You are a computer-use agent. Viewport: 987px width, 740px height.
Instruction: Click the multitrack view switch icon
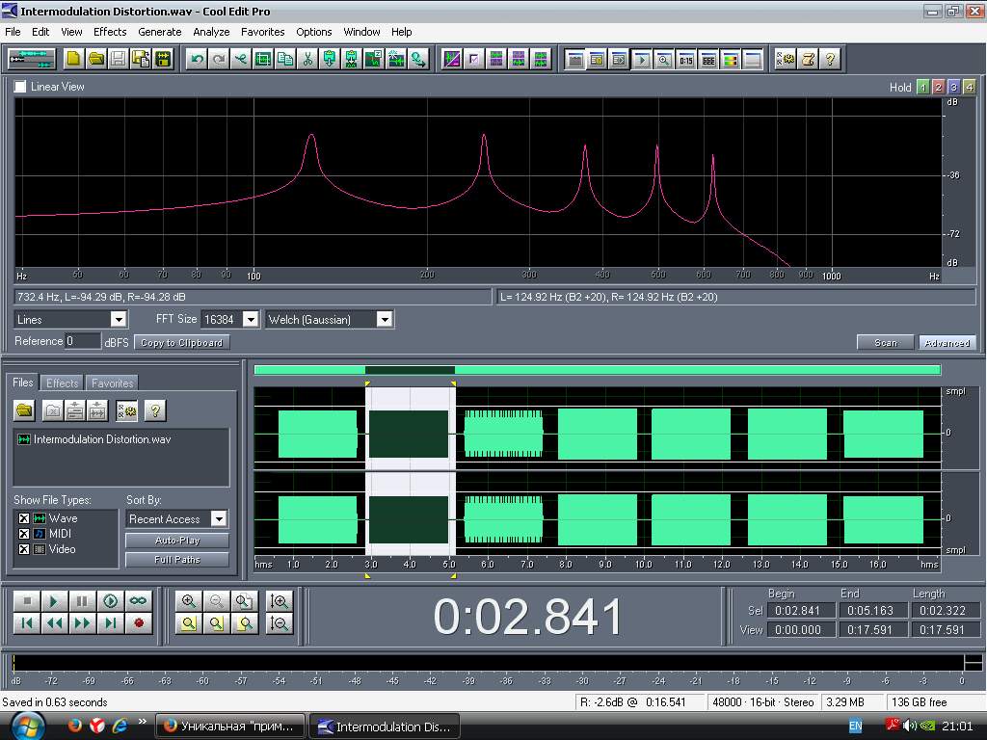(32, 60)
